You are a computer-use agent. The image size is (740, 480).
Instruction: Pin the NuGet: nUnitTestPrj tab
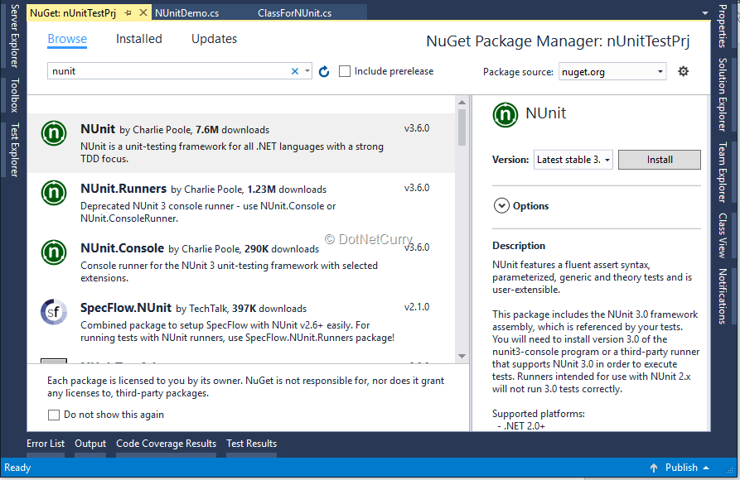(x=128, y=13)
